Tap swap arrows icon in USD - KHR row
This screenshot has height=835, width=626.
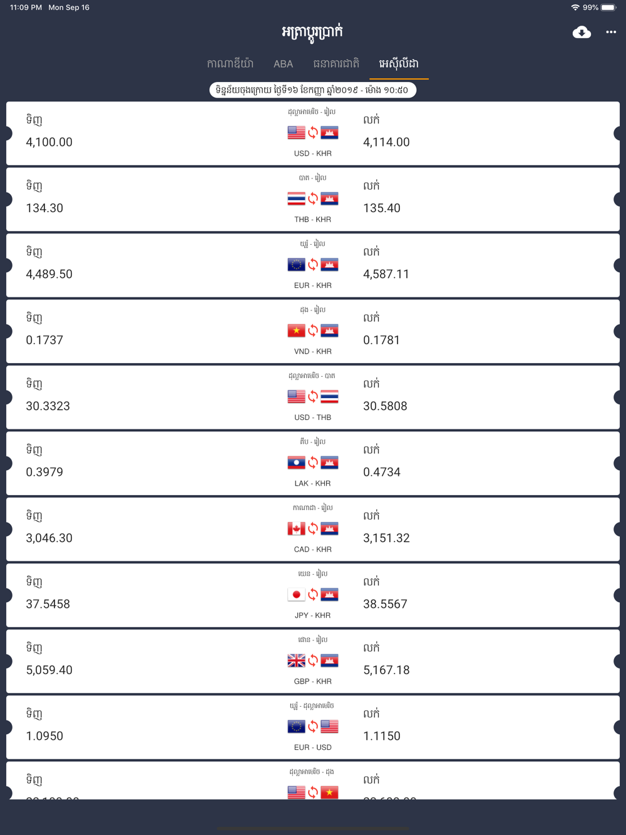pyautogui.click(x=313, y=133)
